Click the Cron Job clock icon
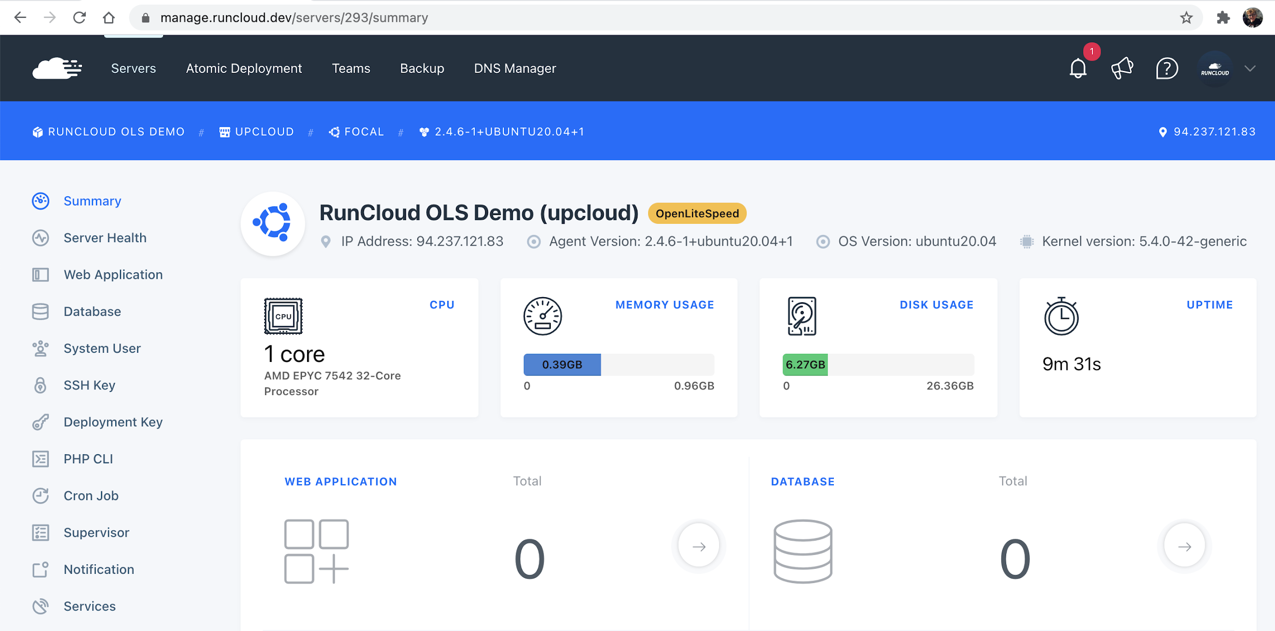The image size is (1275, 631). pos(40,495)
